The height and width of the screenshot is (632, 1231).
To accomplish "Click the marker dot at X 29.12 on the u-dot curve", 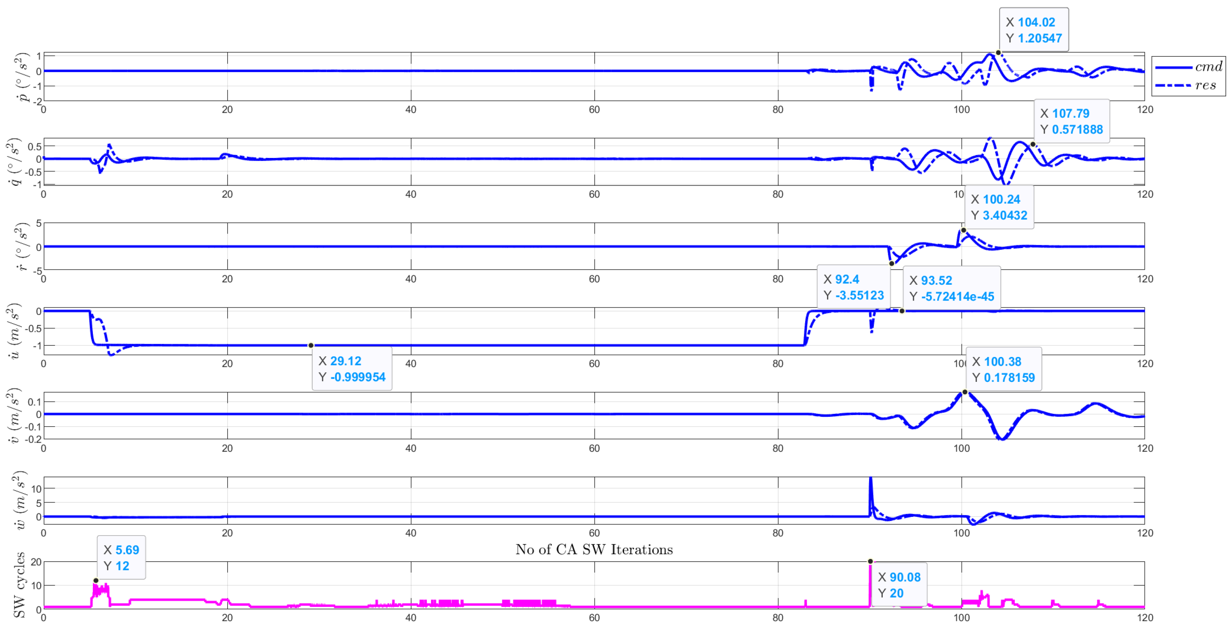I will click(x=311, y=345).
